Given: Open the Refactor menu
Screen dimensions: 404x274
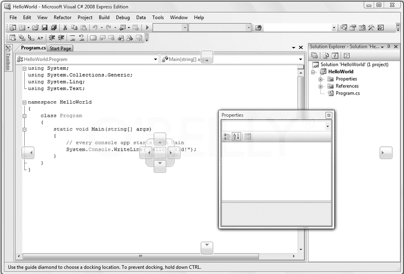Looking at the screenshot, I should pos(62,18).
